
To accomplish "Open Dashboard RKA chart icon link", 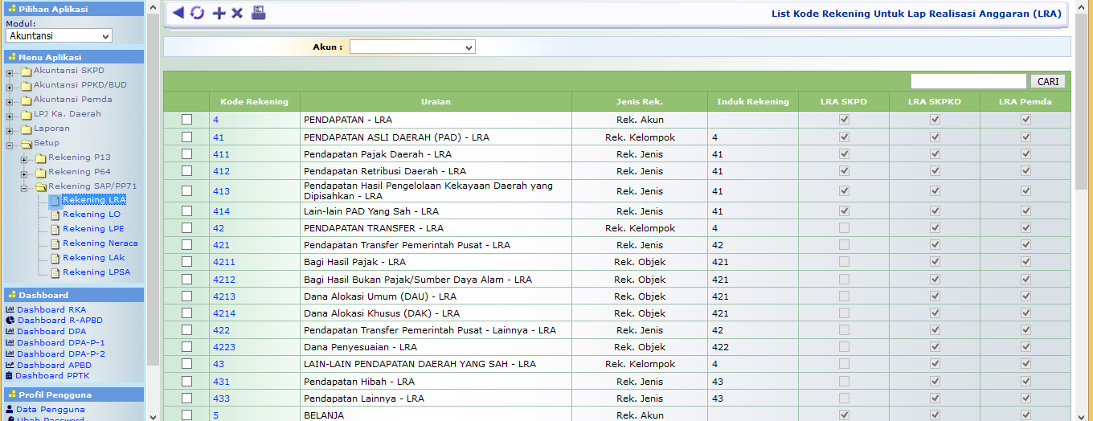I will 10,309.
